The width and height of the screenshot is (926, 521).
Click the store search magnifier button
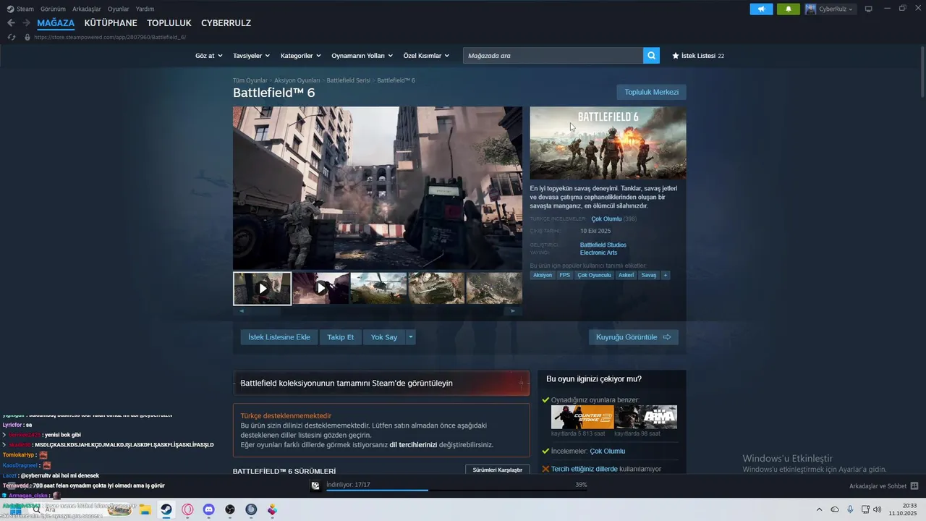click(651, 56)
